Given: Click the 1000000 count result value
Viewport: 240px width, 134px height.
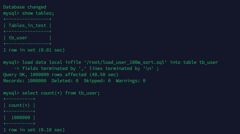Looking at the screenshot, I should coord(21,117).
